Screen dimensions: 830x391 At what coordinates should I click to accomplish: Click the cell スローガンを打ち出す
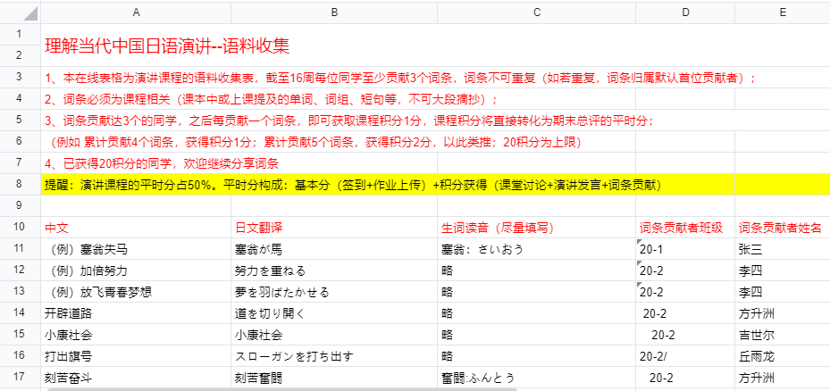334,356
